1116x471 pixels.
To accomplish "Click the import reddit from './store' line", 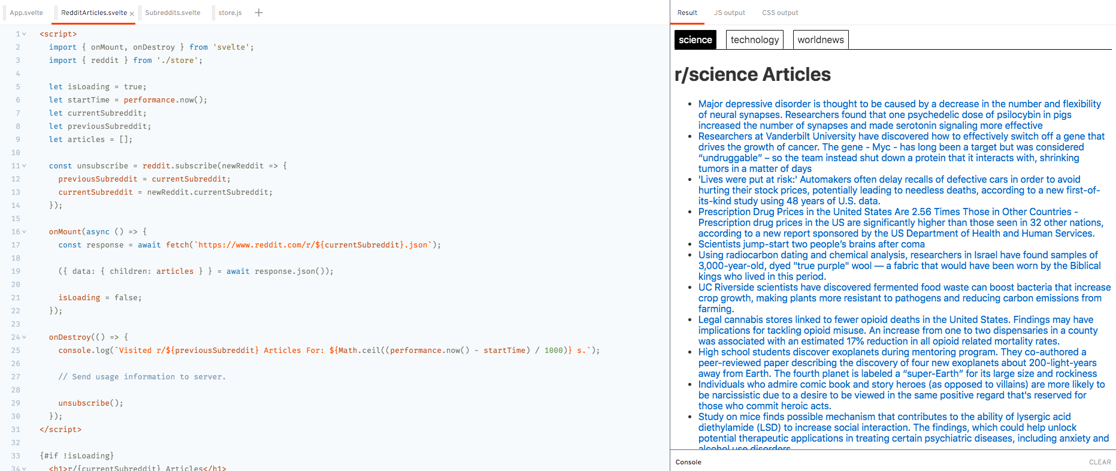I will click(x=126, y=61).
